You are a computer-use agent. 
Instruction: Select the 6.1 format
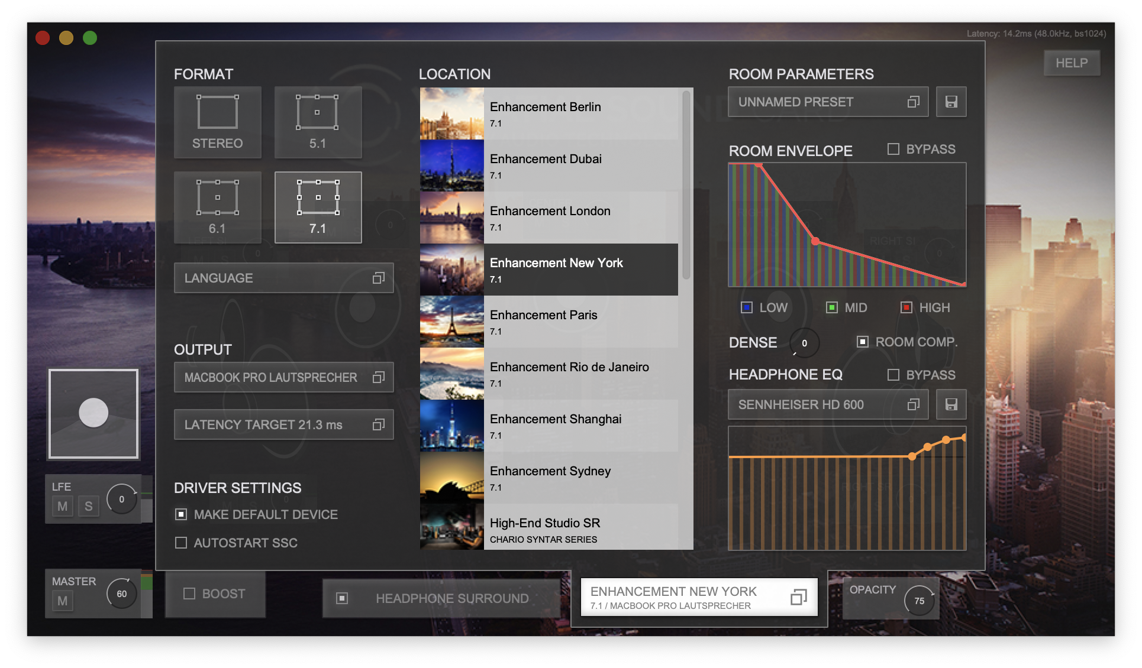pos(217,207)
